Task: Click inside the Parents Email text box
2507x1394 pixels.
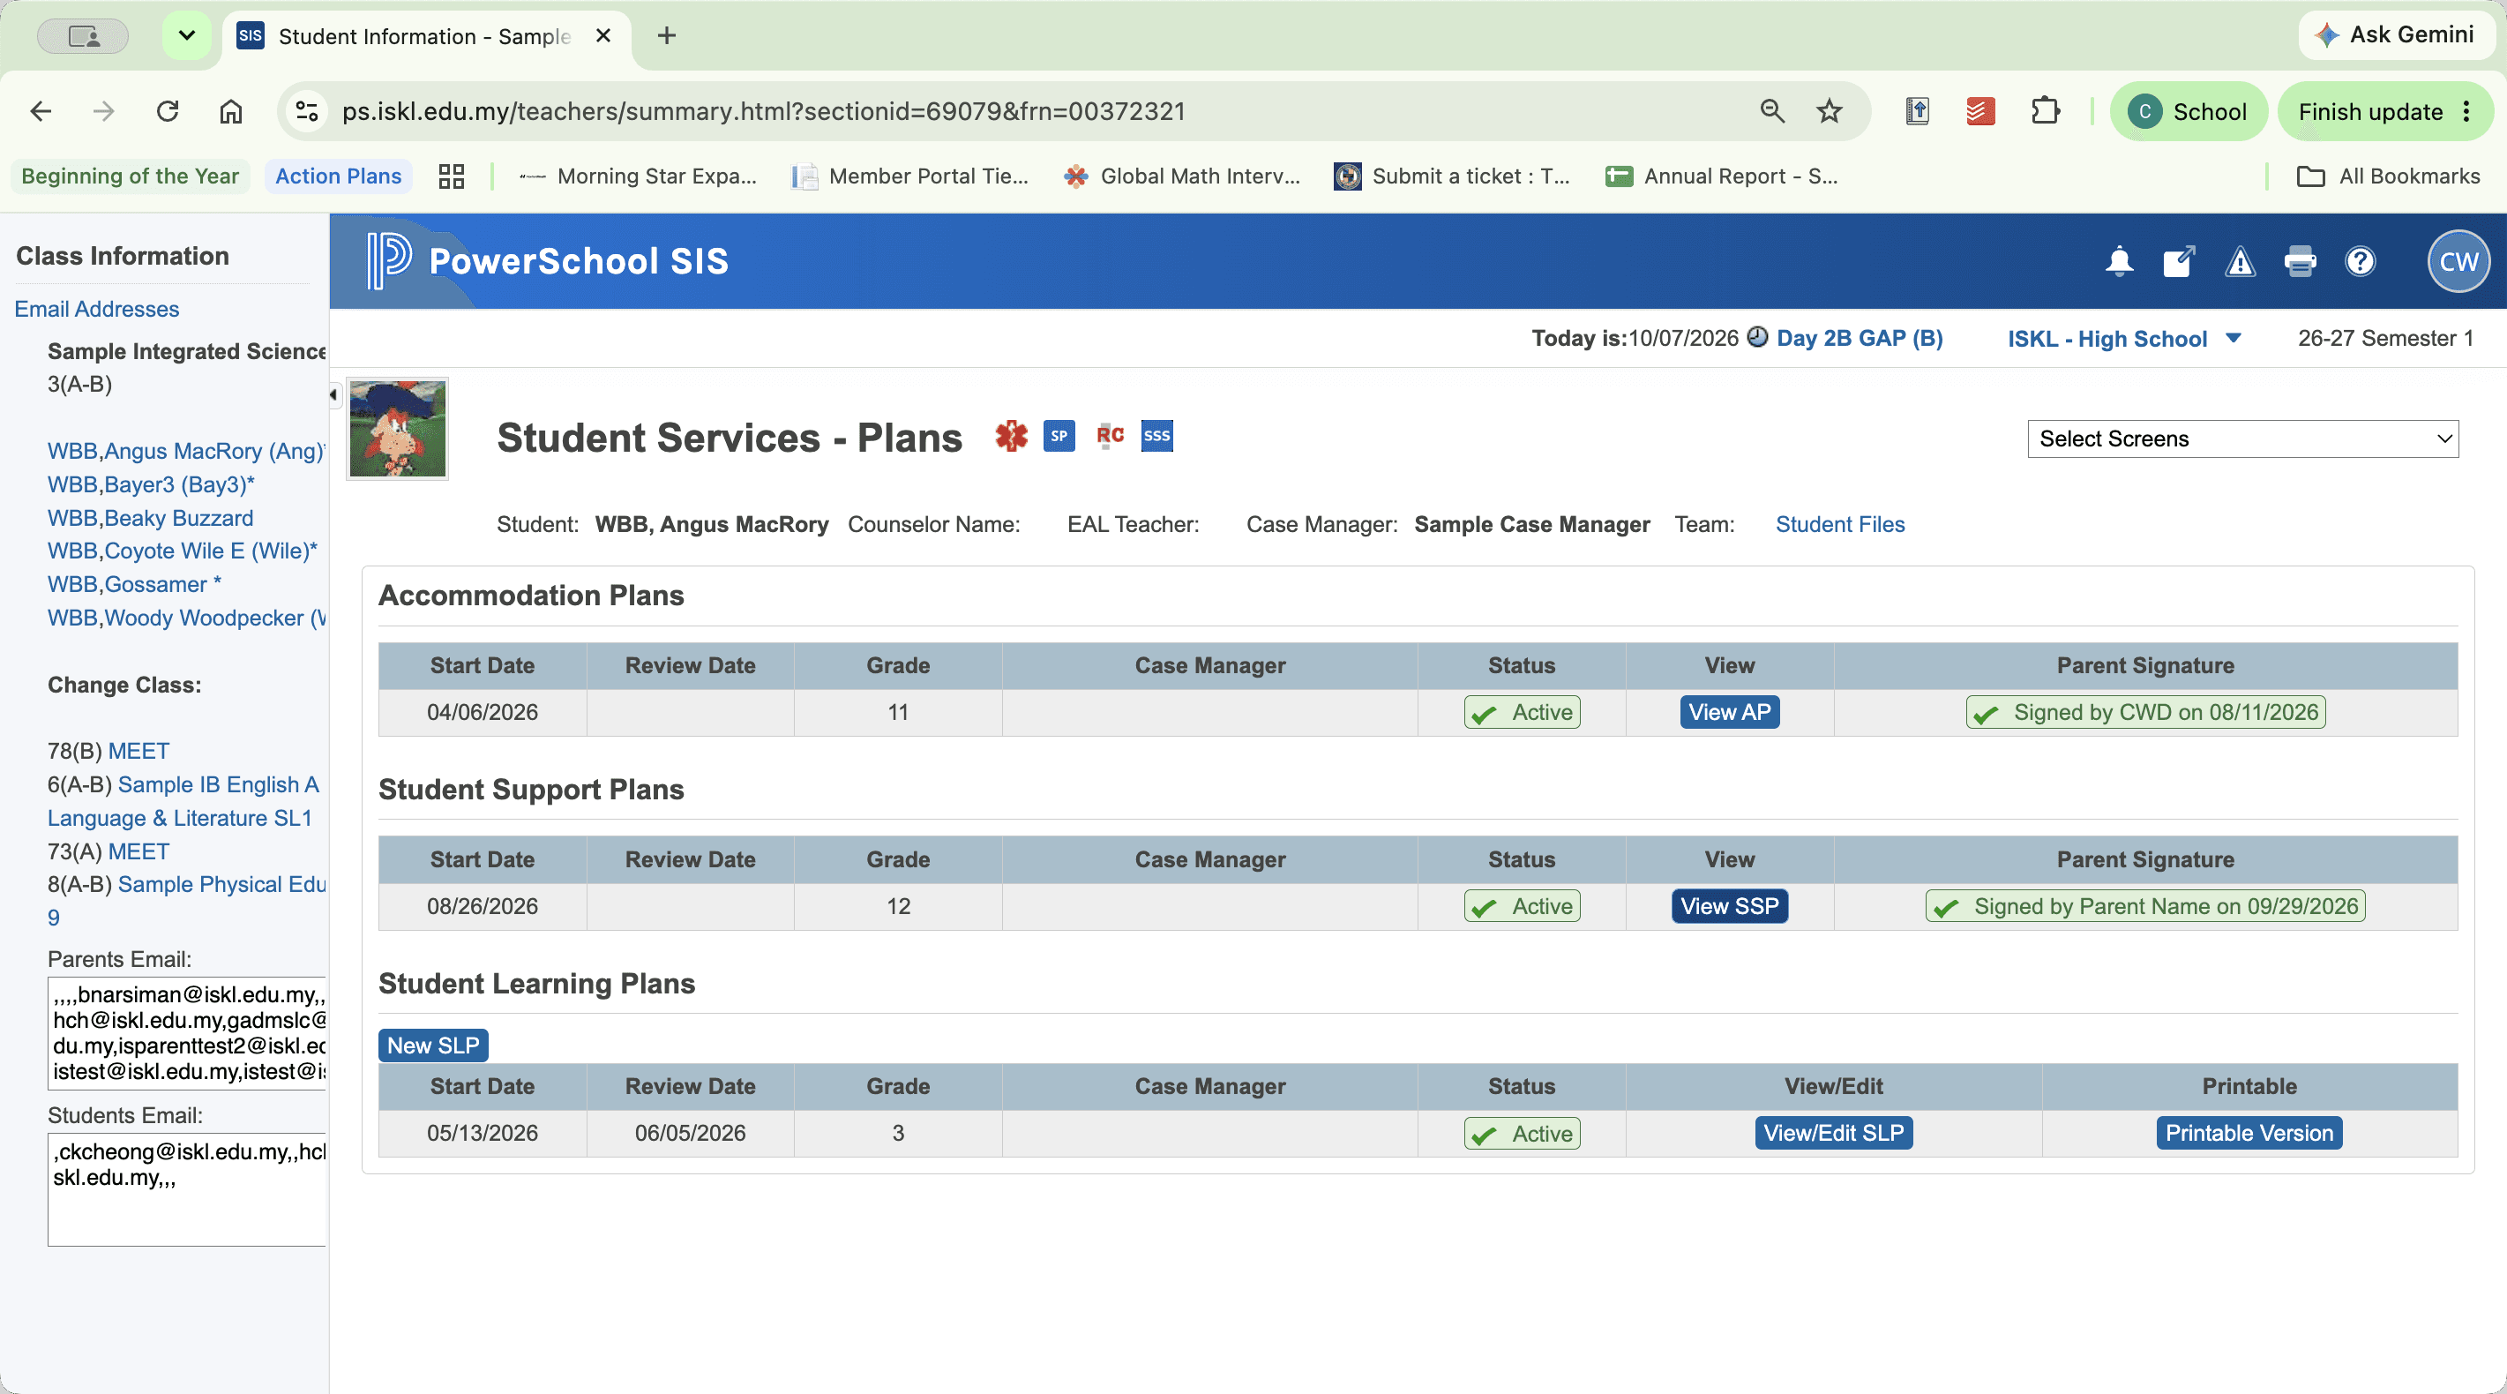Action: (x=187, y=1032)
